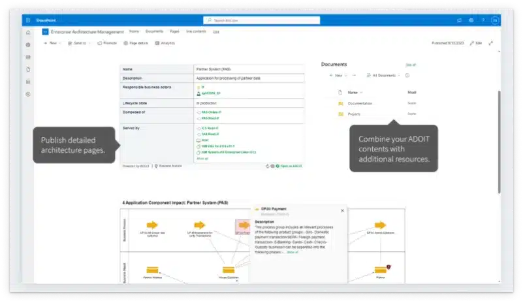The height and width of the screenshot is (303, 523).
Task: Click the vertical page scrollbar thumb
Action: [x=499, y=142]
